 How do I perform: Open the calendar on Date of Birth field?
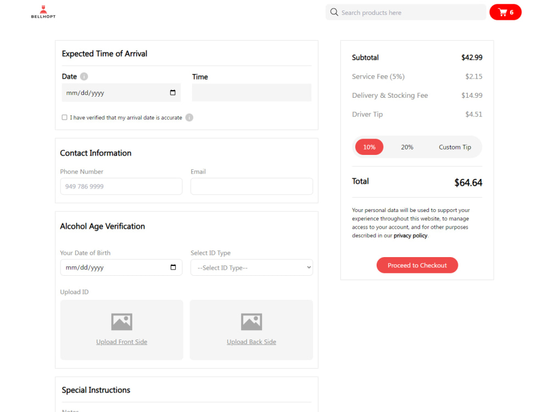(x=173, y=268)
